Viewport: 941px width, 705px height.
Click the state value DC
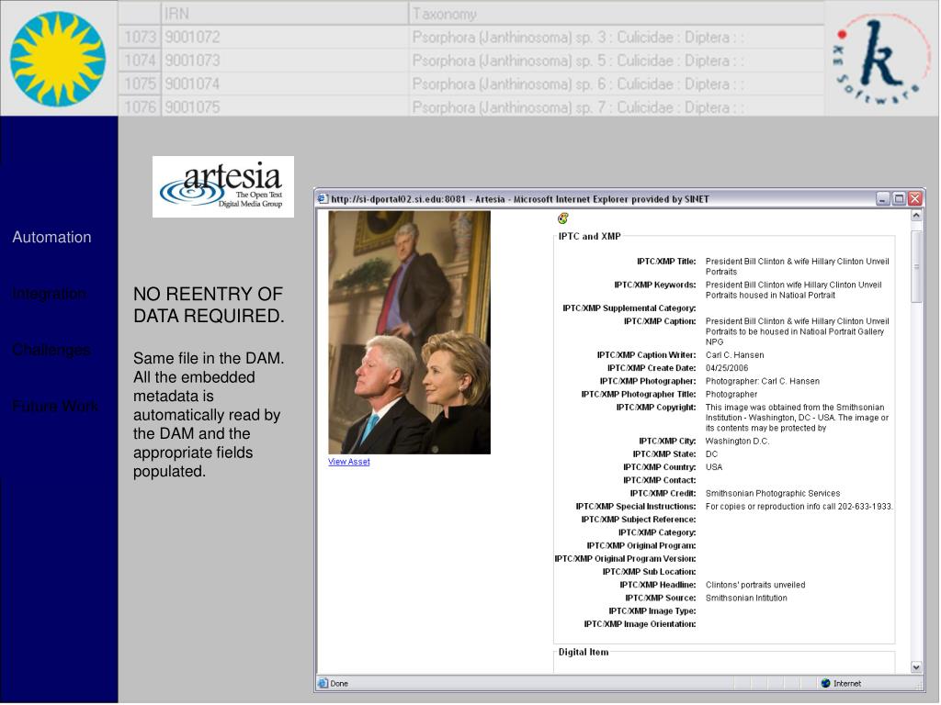[712, 454]
